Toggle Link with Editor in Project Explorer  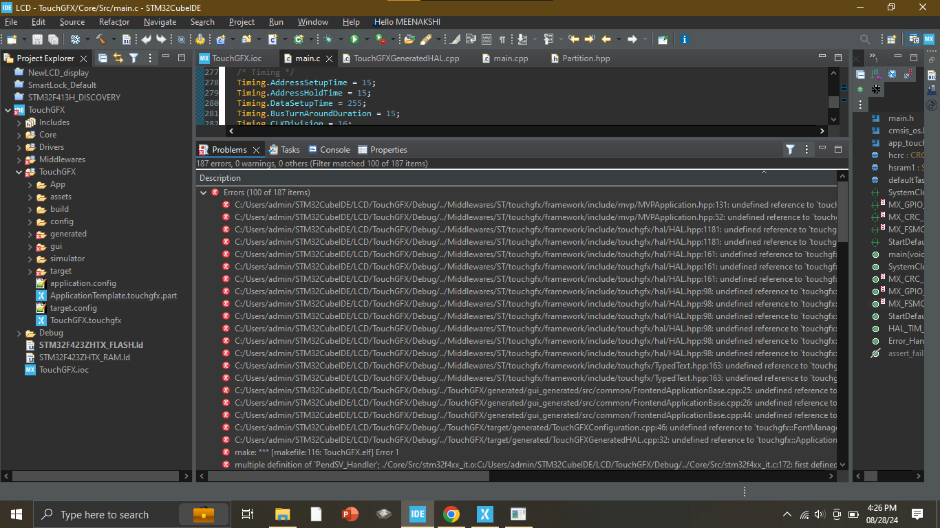pos(118,58)
